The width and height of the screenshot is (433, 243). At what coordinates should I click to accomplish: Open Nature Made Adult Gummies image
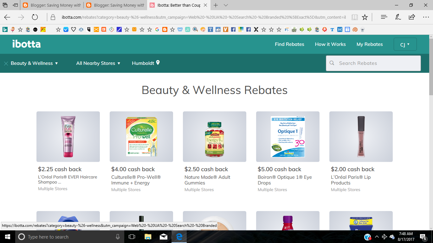click(215, 137)
